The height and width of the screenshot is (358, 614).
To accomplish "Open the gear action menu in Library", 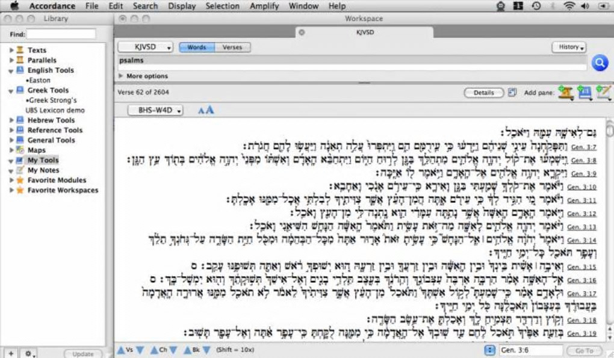I will click(29, 353).
